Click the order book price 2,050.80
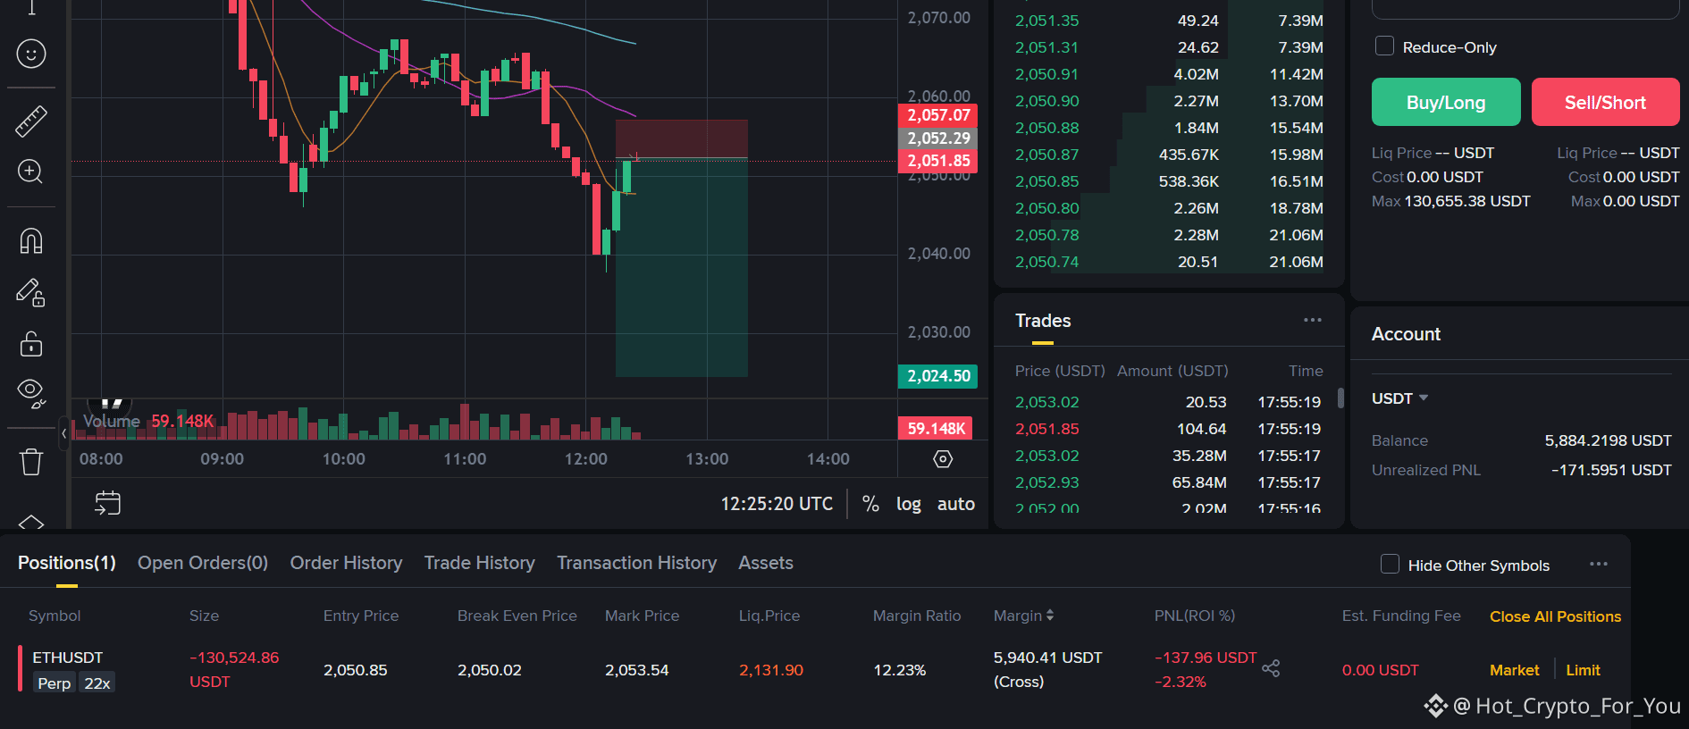Screen dimensions: 1689x729 click(x=1046, y=208)
